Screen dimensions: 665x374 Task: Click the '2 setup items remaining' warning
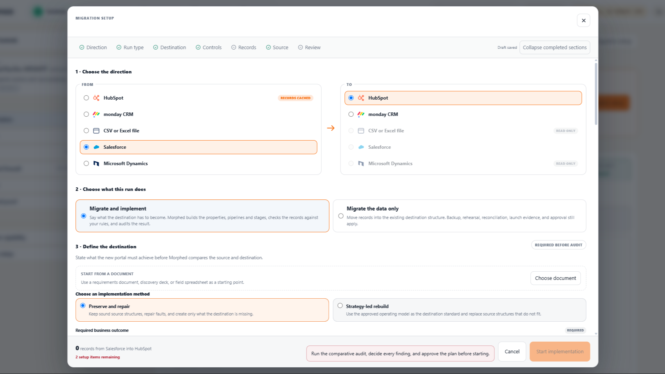pos(98,357)
